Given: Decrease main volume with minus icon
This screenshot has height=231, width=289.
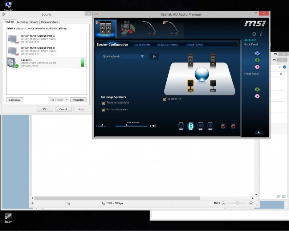Looking at the screenshot, I should tap(113, 126).
